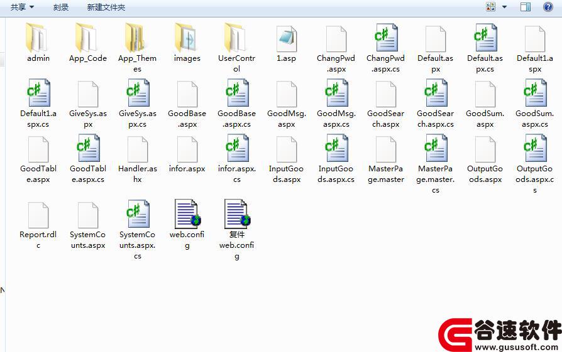562x352 pixels.
Task: Expand the view options dropdown arrow
Action: click(x=504, y=7)
